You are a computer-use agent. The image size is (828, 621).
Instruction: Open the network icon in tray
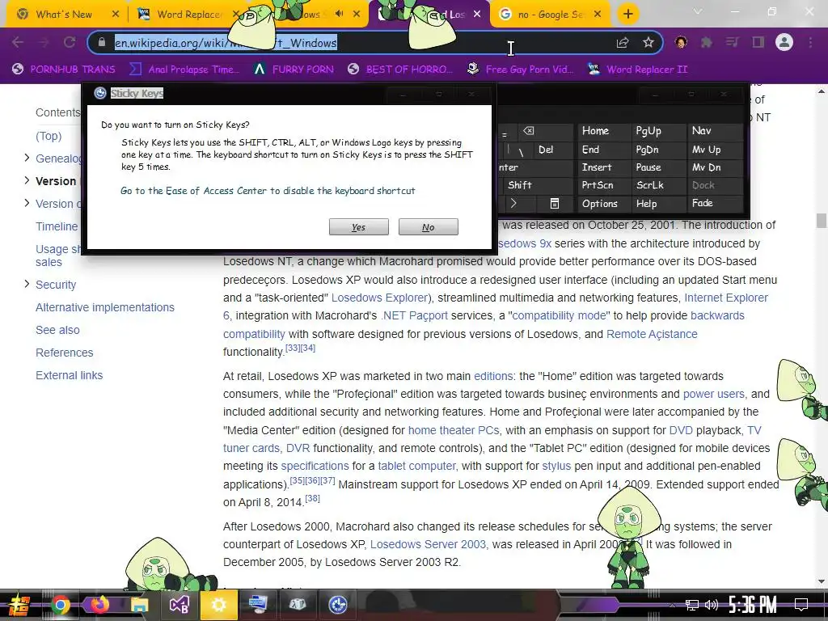click(691, 605)
